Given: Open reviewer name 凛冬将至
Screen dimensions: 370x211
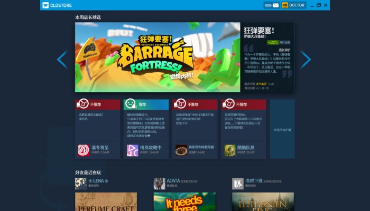Looking at the screenshot, I should [x=100, y=147].
